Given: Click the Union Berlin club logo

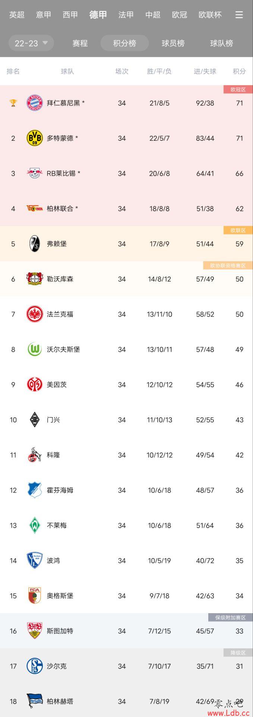Looking at the screenshot, I should coord(35,208).
